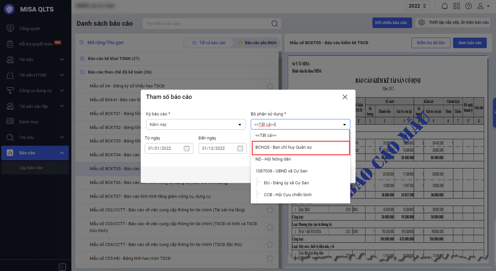Open calendar picker for Đến ngày
This screenshot has width=496, height=271.
tap(240, 148)
